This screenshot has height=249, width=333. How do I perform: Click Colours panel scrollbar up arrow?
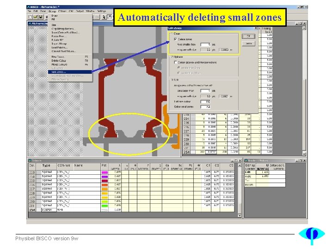(240, 165)
